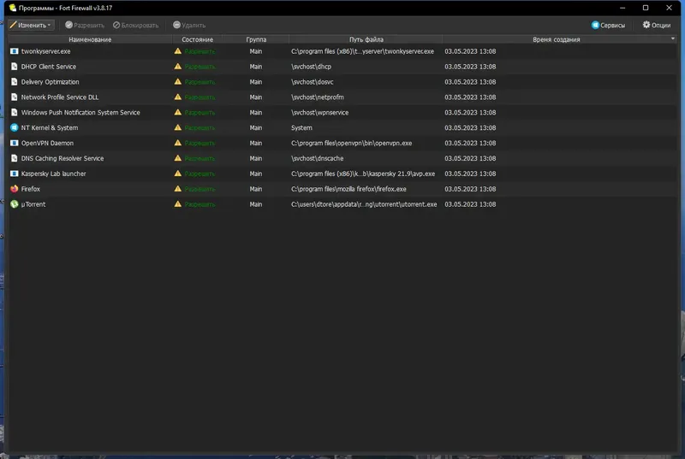Click the warning icon in Network Profile Service row

178,97
